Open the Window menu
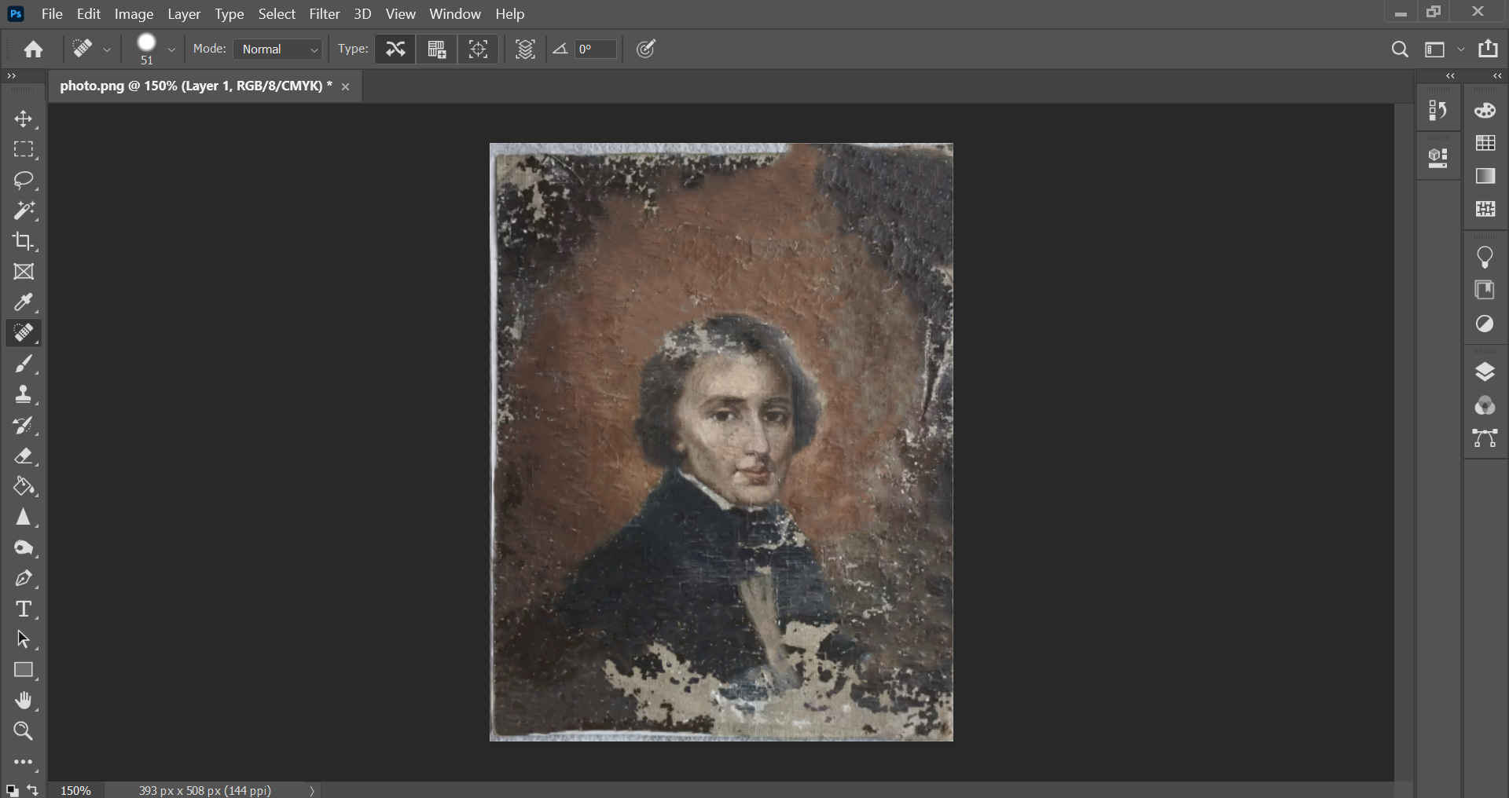The image size is (1509, 798). 455,14
